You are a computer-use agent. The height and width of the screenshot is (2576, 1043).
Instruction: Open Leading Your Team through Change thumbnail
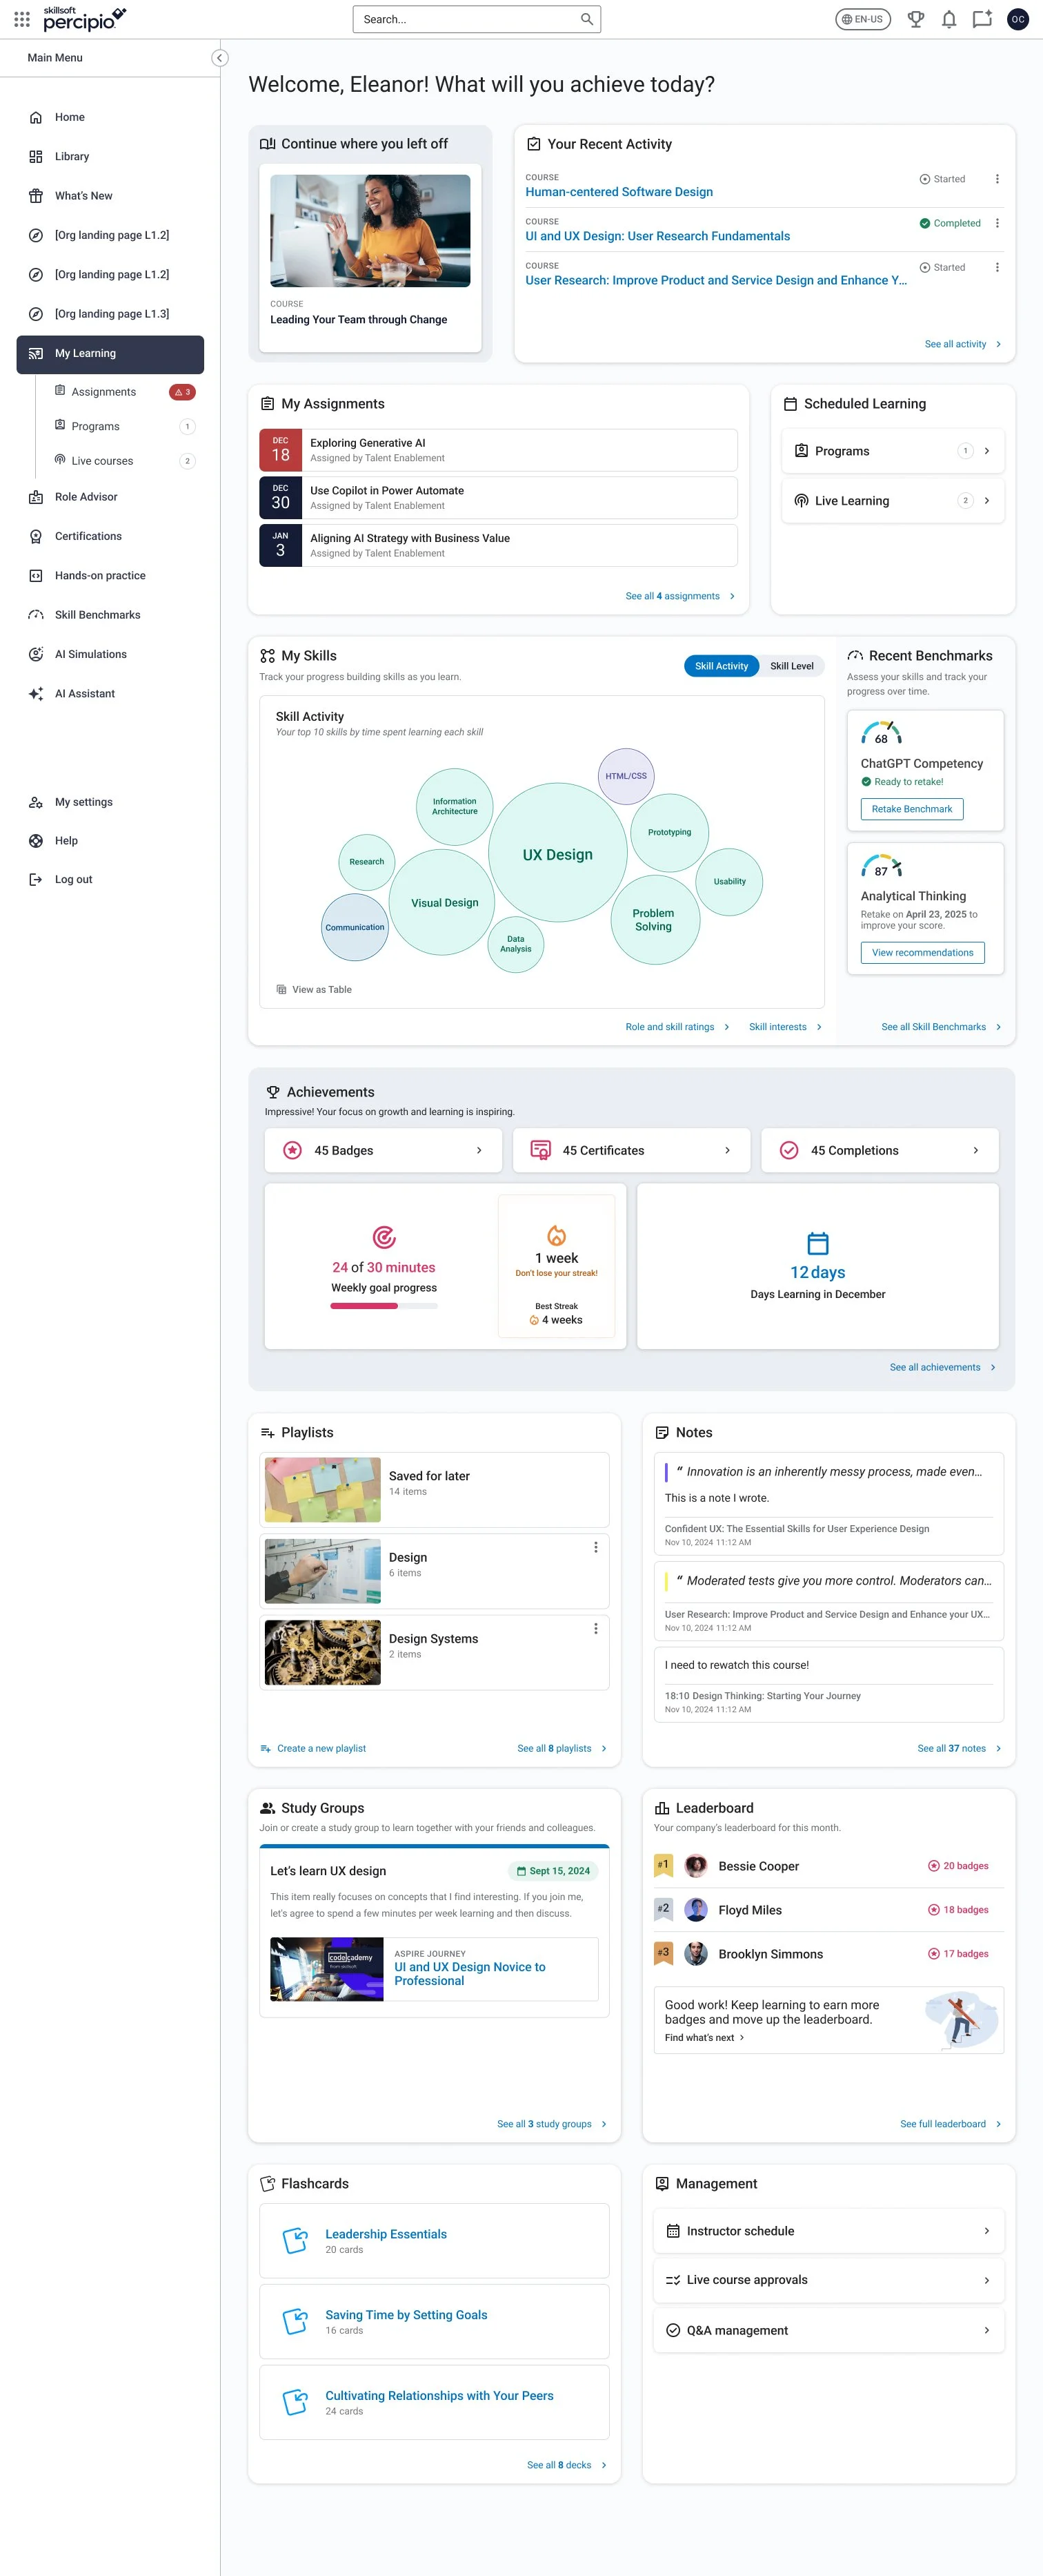coord(370,231)
